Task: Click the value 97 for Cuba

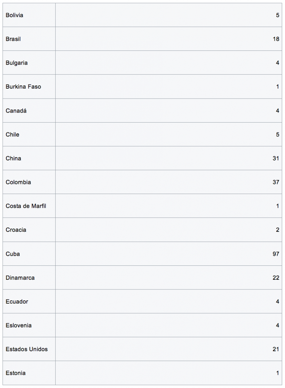Action: click(276, 254)
